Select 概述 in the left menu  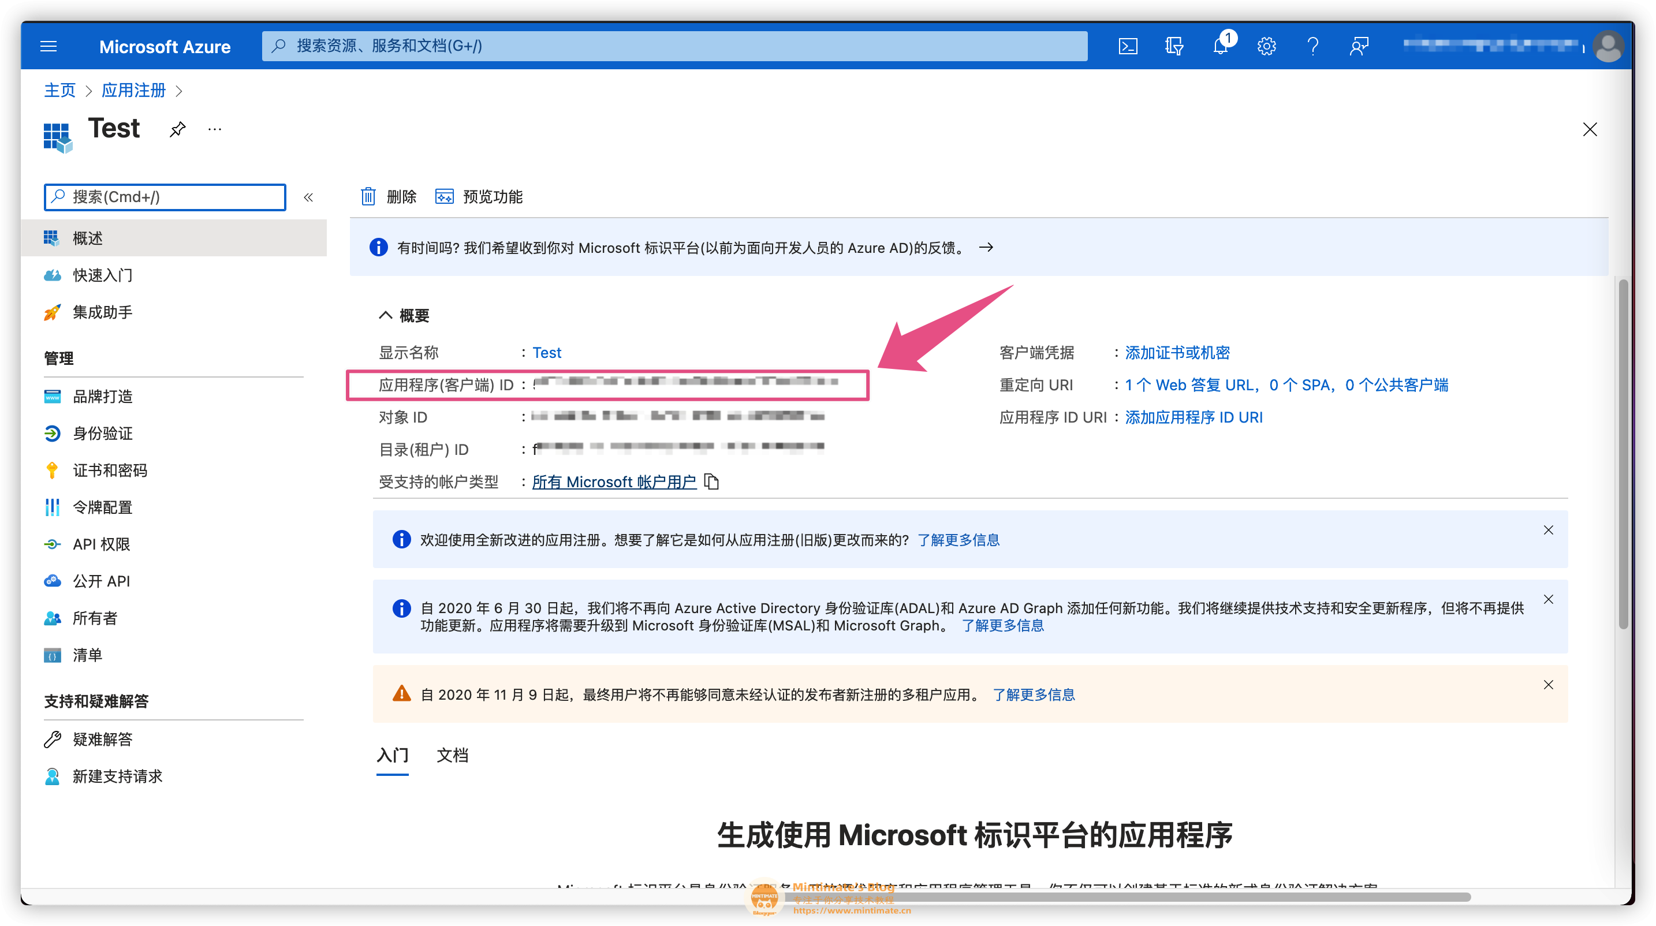point(174,238)
